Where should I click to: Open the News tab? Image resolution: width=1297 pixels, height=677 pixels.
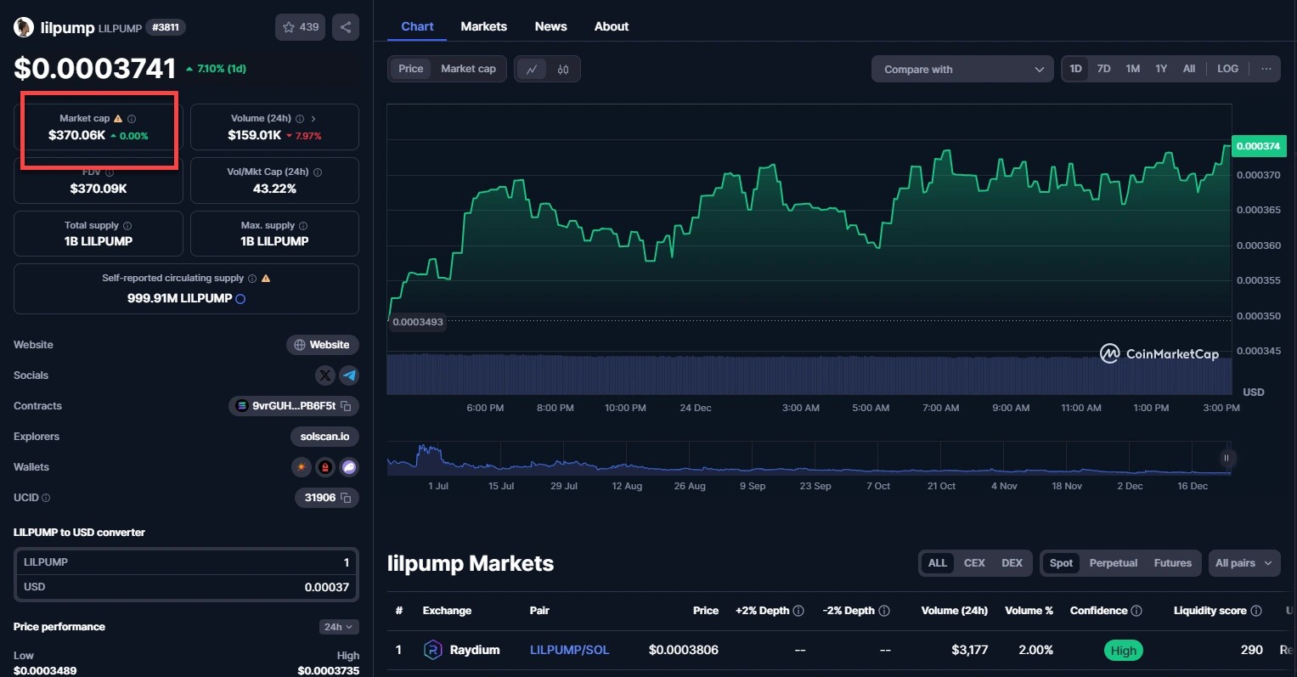click(550, 26)
